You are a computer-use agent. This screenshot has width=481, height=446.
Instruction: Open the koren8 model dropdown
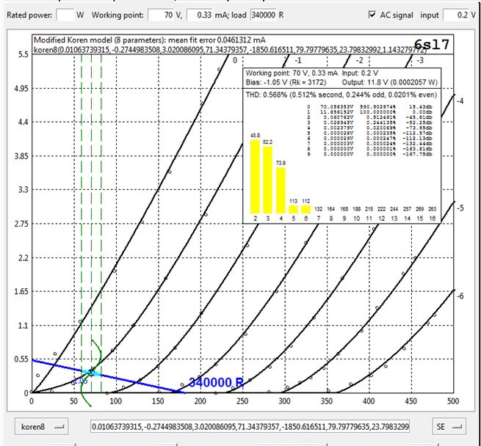[x=40, y=425]
